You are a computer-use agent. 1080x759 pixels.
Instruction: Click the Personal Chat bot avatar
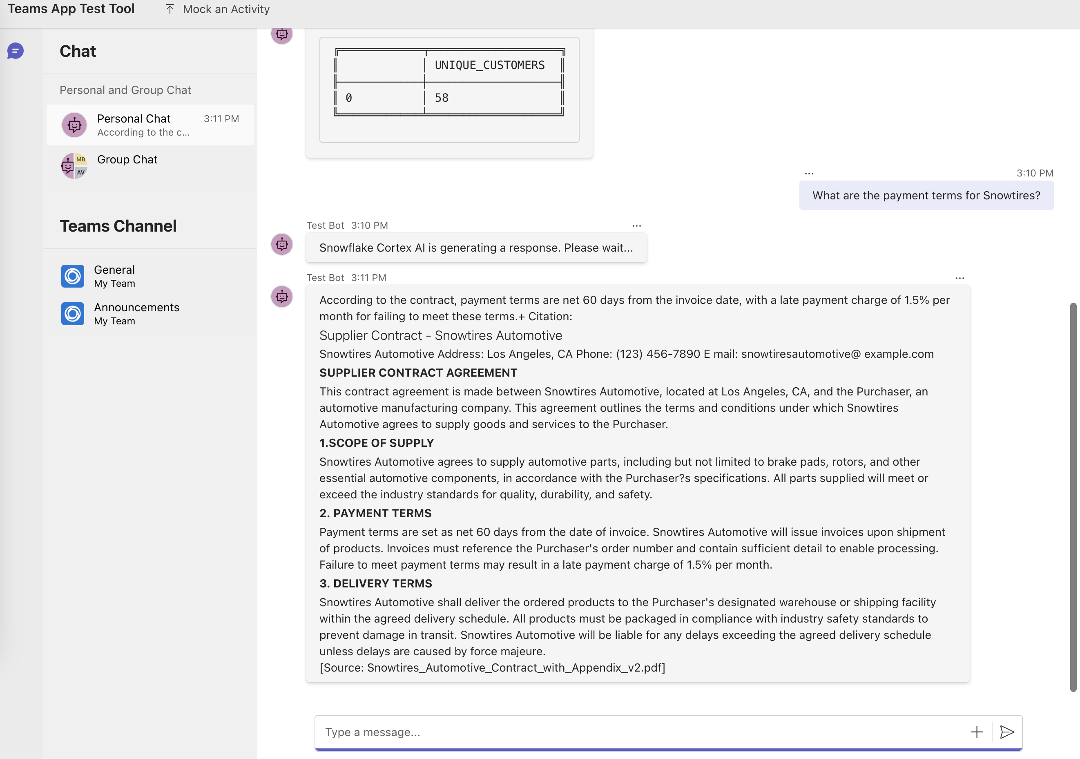tap(74, 125)
